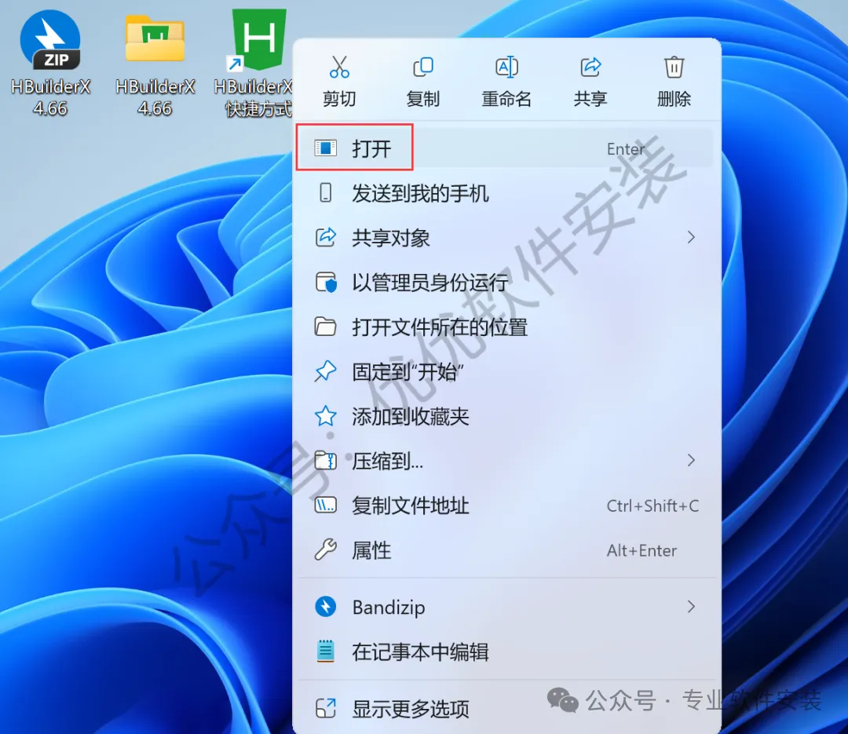Click the path icon beside 复制文件地址
The height and width of the screenshot is (734, 848).
pyautogui.click(x=326, y=506)
